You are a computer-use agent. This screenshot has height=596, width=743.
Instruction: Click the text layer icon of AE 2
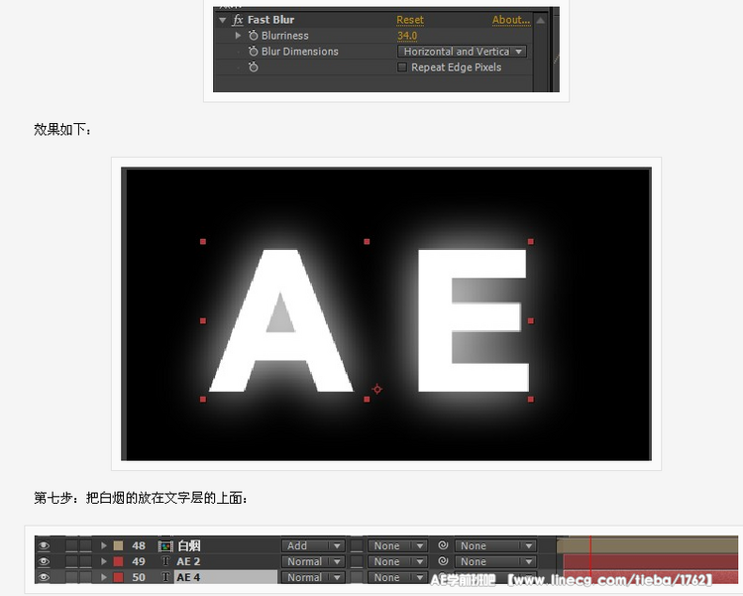(x=165, y=562)
